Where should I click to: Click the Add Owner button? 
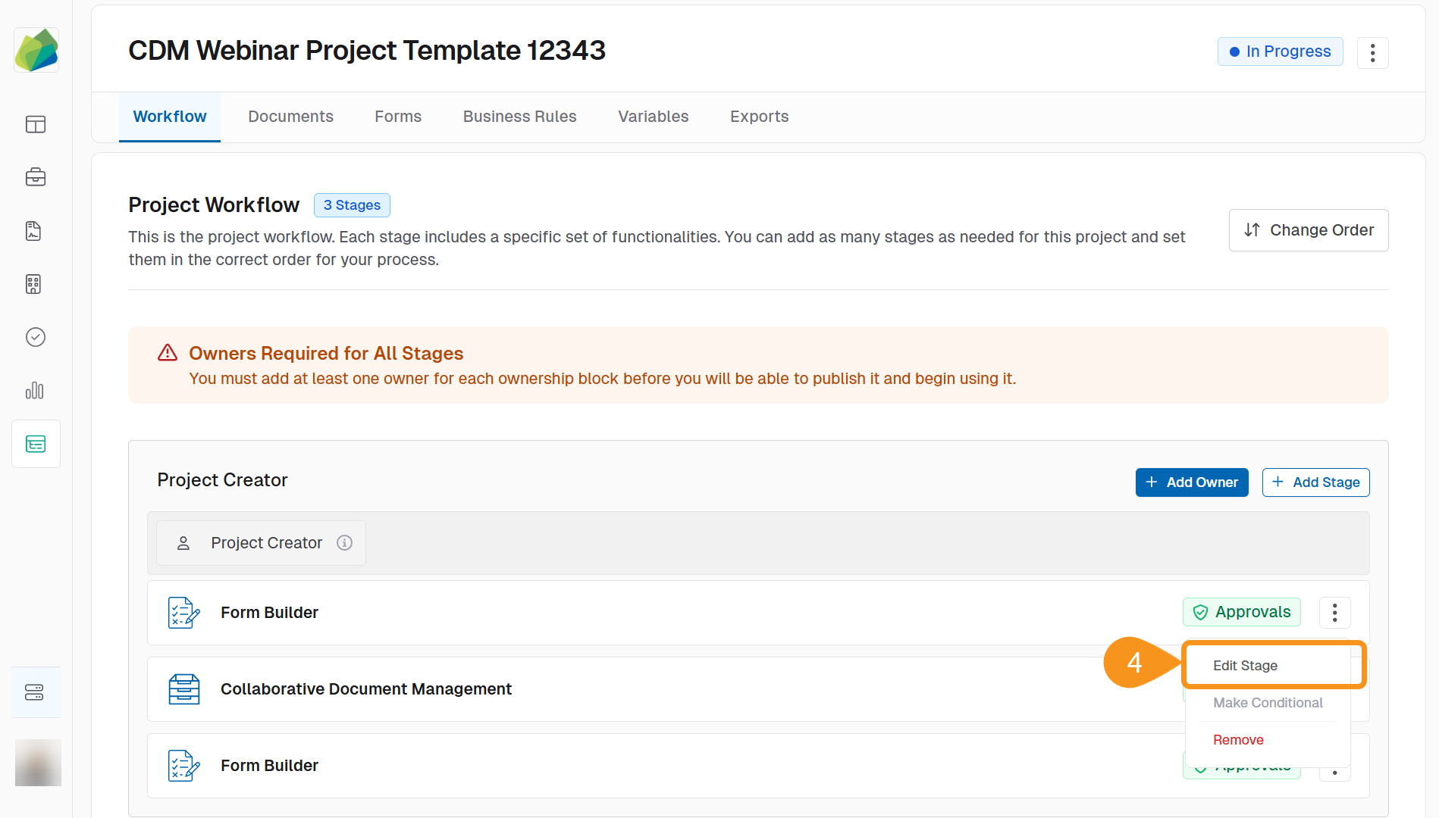point(1191,482)
